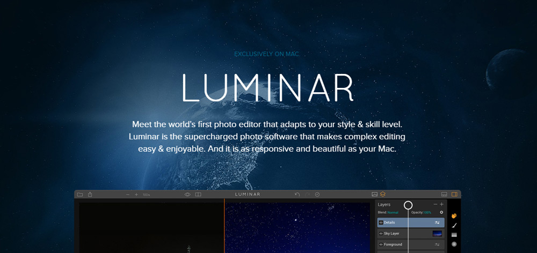Toggle the before/after compare split icon
Screen dimensions: 537x253
click(x=198, y=195)
